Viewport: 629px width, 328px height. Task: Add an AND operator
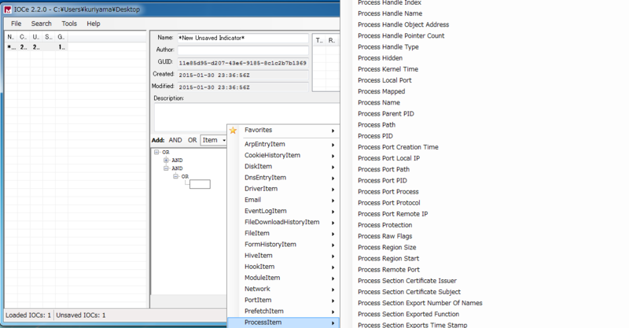tap(175, 140)
